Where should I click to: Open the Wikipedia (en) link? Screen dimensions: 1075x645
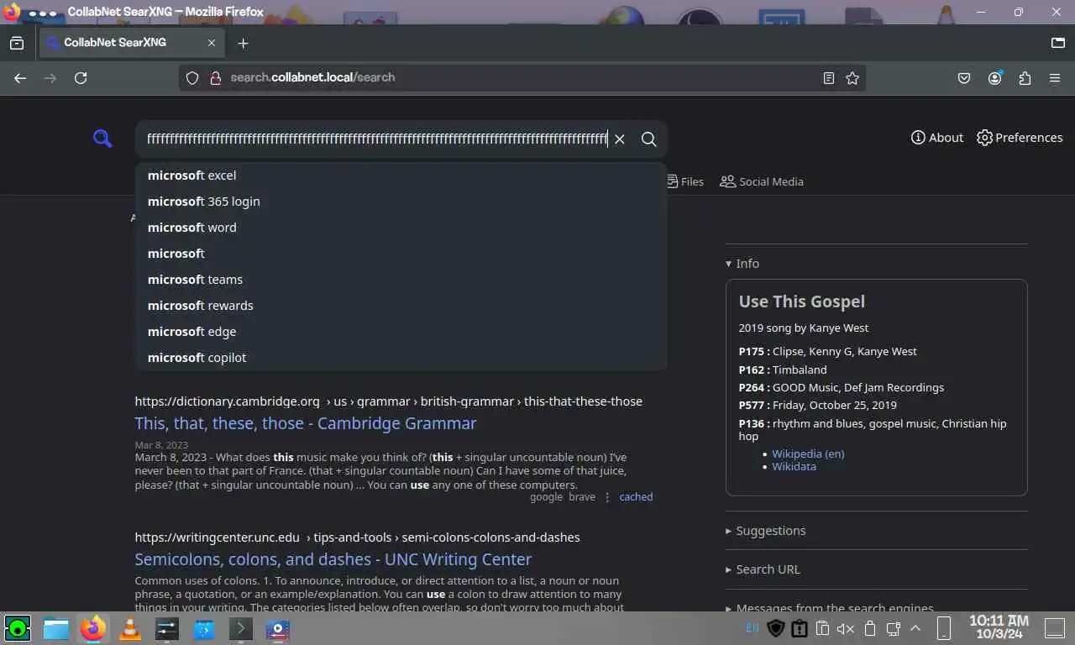[x=808, y=454]
